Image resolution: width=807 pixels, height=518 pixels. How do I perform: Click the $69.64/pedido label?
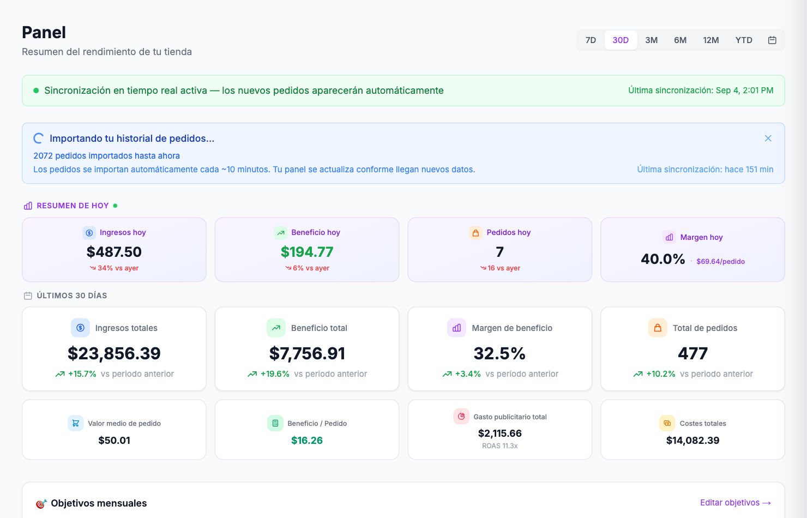pyautogui.click(x=720, y=261)
